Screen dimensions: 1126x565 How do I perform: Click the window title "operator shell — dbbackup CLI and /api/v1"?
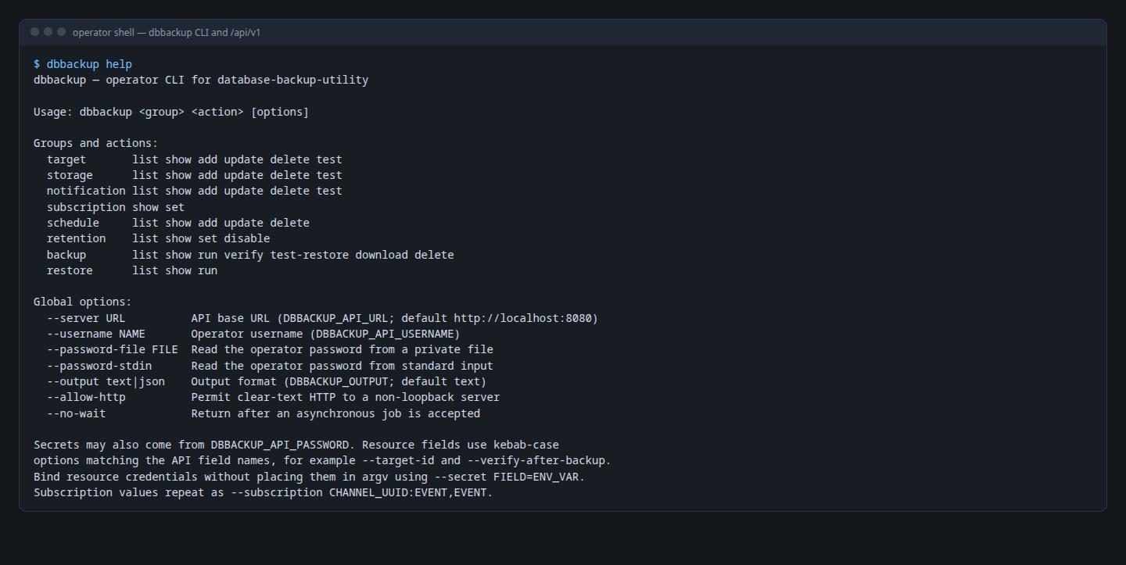[x=167, y=32]
